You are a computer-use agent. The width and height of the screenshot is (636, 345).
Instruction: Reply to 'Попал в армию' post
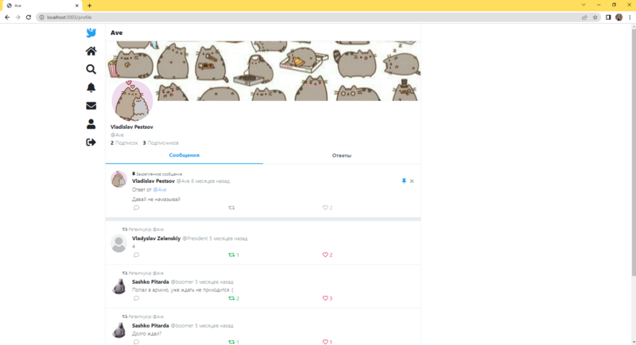pos(136,298)
